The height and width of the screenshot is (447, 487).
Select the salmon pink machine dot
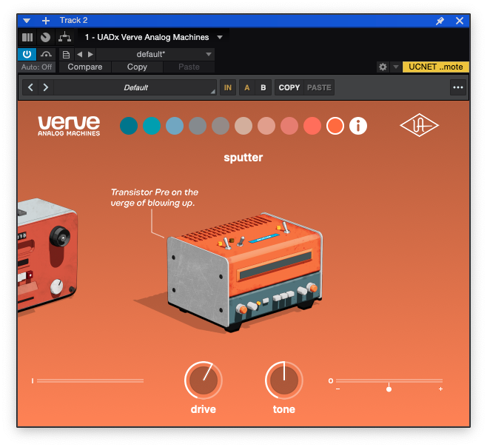tap(289, 126)
